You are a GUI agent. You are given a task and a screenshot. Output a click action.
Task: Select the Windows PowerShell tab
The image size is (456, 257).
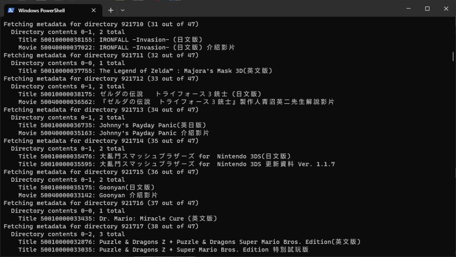click(x=53, y=10)
